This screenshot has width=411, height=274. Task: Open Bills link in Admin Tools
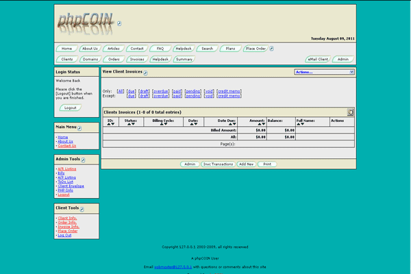61,173
